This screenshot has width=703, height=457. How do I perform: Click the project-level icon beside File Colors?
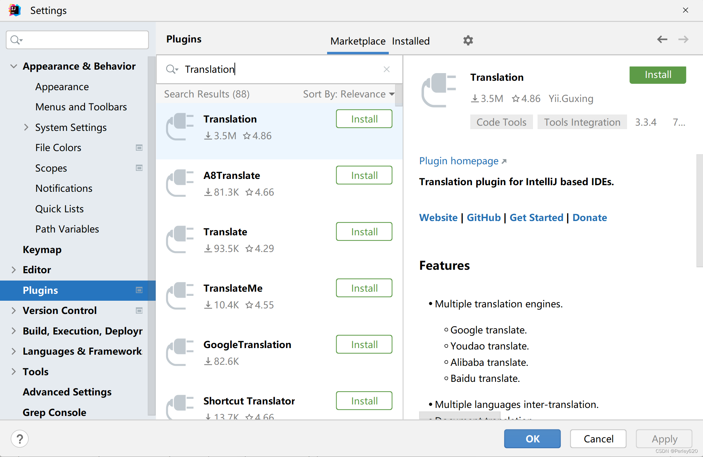[139, 148]
